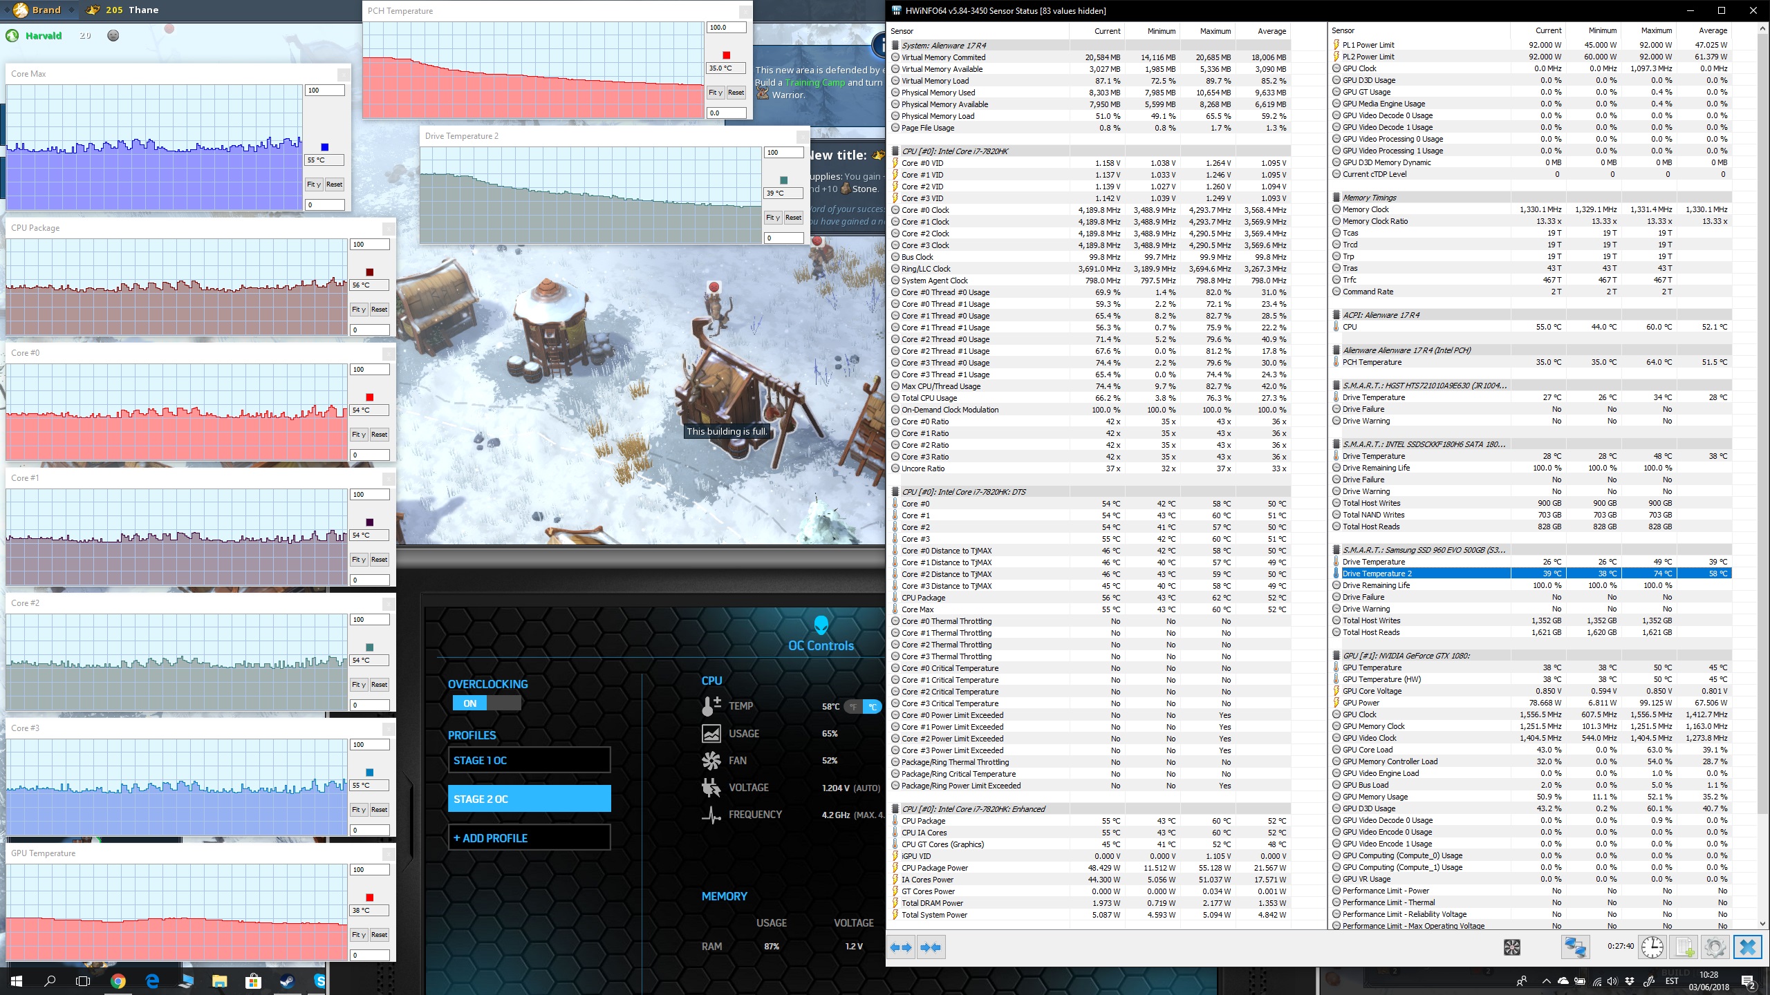Viewport: 1770px width, 995px height.
Task: Collapse the S.M.A.R.T.: HGST HTS721010A9E630 group
Action: tap(1336, 386)
